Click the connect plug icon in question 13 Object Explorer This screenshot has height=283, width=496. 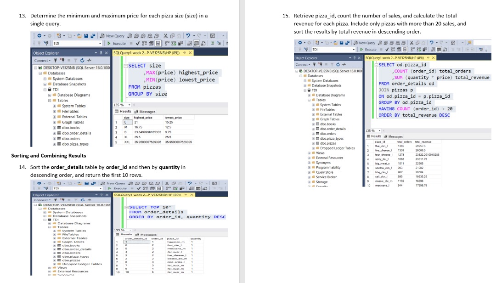click(56, 61)
